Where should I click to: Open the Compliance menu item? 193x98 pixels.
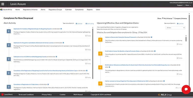coord(79,9)
